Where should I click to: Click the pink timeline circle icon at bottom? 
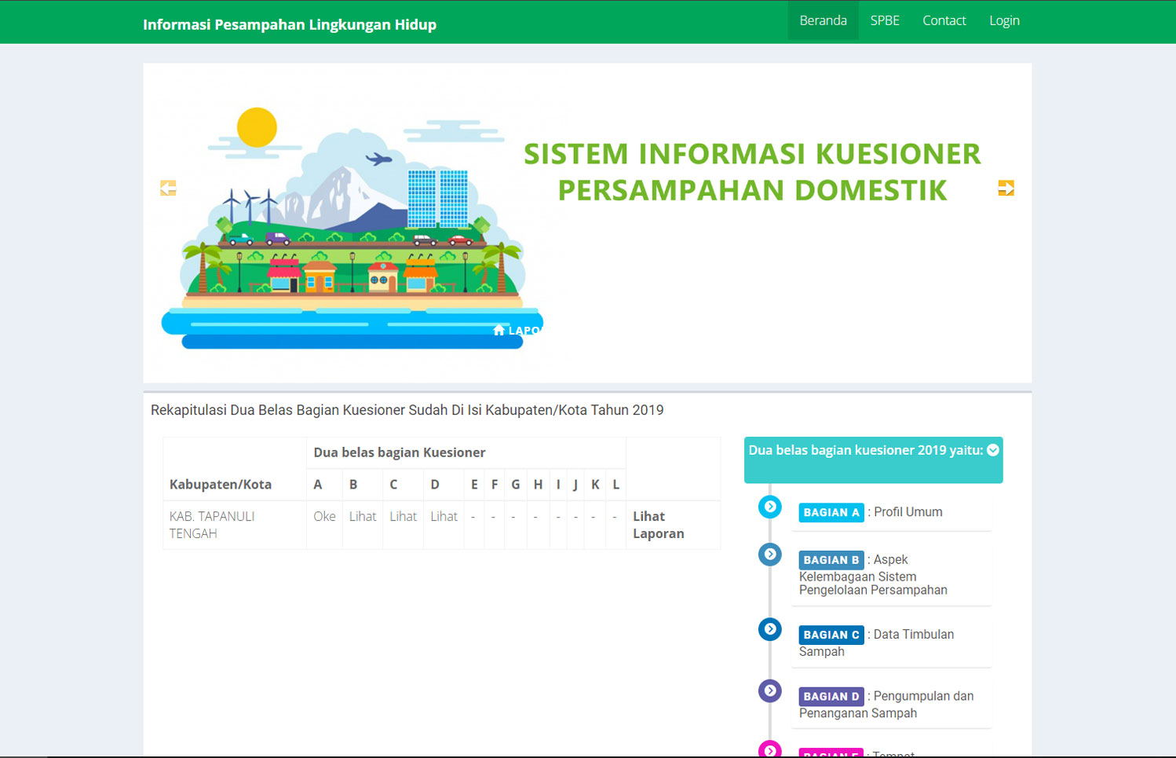[769, 749]
